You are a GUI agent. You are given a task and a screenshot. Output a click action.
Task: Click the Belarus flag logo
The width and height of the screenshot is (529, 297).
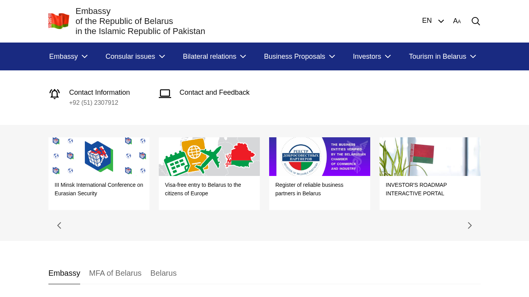tap(59, 21)
